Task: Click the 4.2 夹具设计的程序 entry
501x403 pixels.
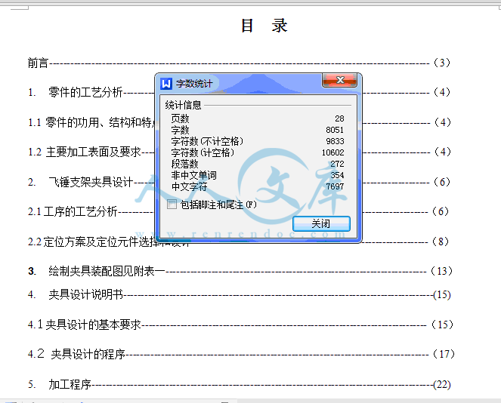Action: click(88, 354)
